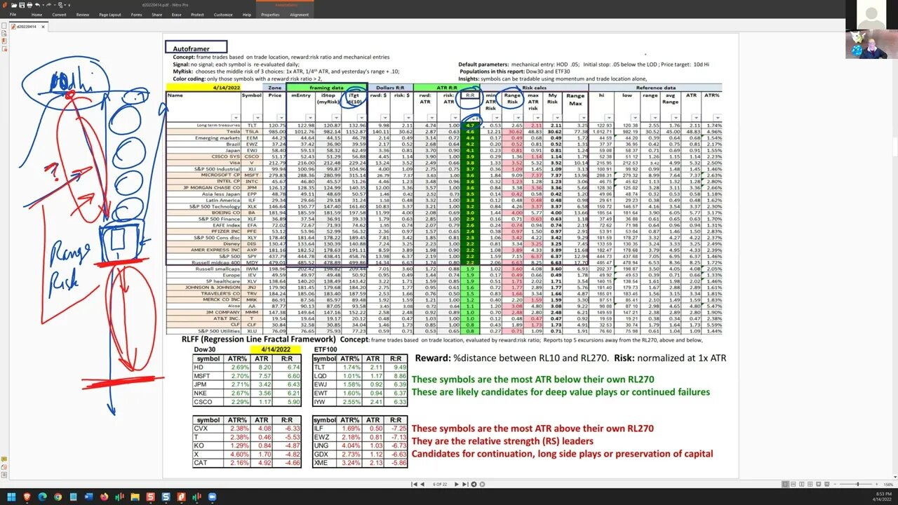Select Continuous page view mode icon
Image resolution: width=898 pixels, height=505 pixels.
point(793,484)
